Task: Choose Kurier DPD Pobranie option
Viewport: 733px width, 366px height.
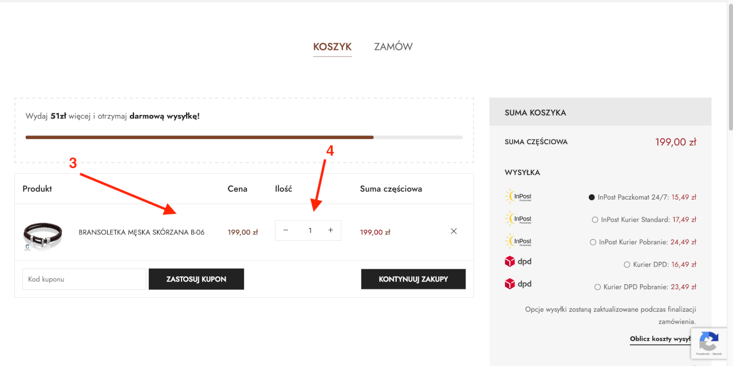Action: pyautogui.click(x=598, y=287)
